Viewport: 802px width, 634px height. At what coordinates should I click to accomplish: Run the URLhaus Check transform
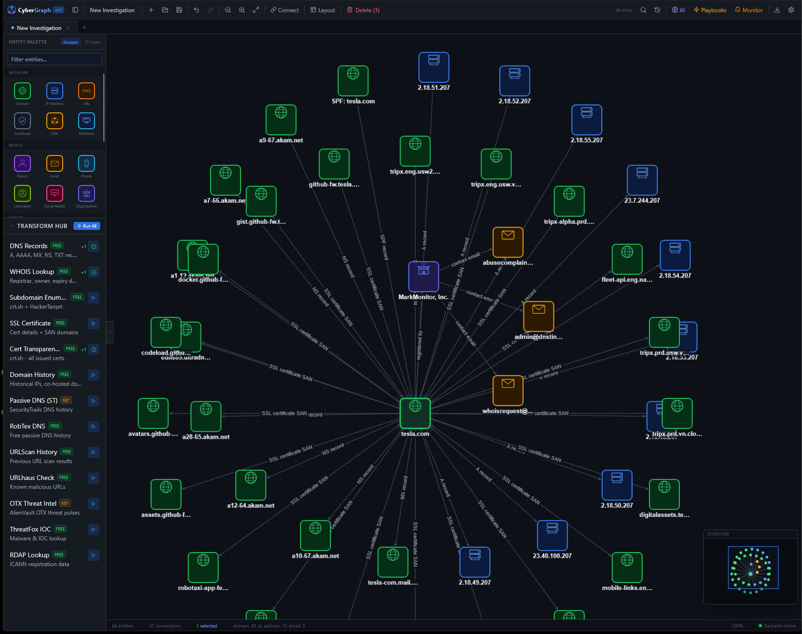tap(94, 478)
